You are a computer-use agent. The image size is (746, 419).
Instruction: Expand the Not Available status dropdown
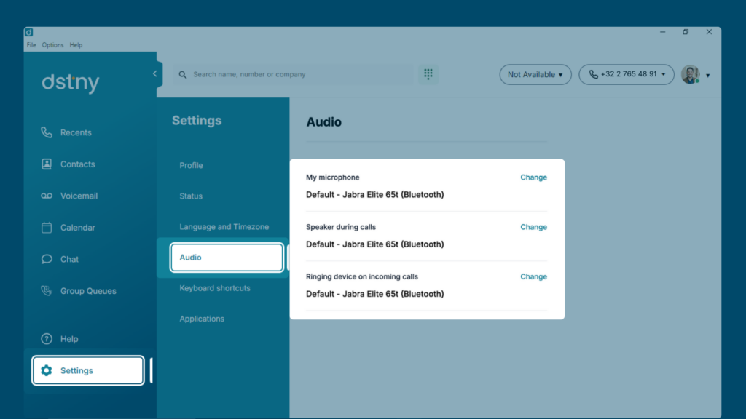tap(535, 75)
